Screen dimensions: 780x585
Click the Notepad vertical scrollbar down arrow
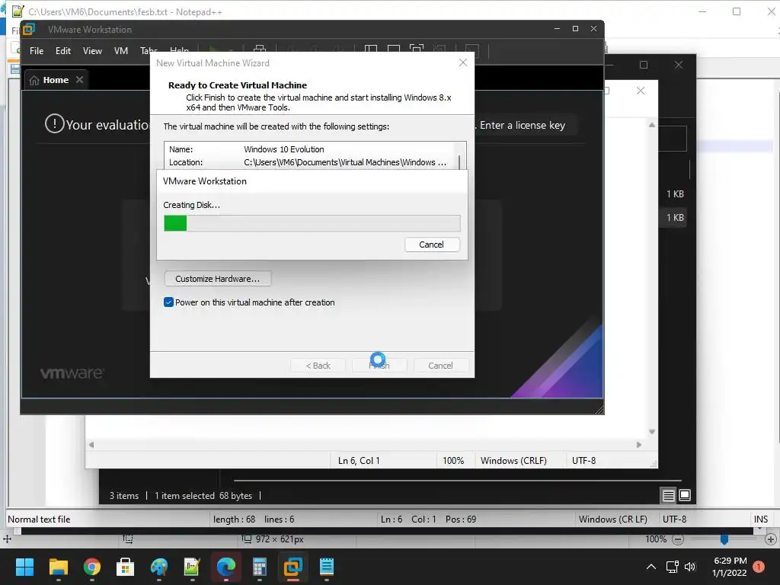coord(652,431)
